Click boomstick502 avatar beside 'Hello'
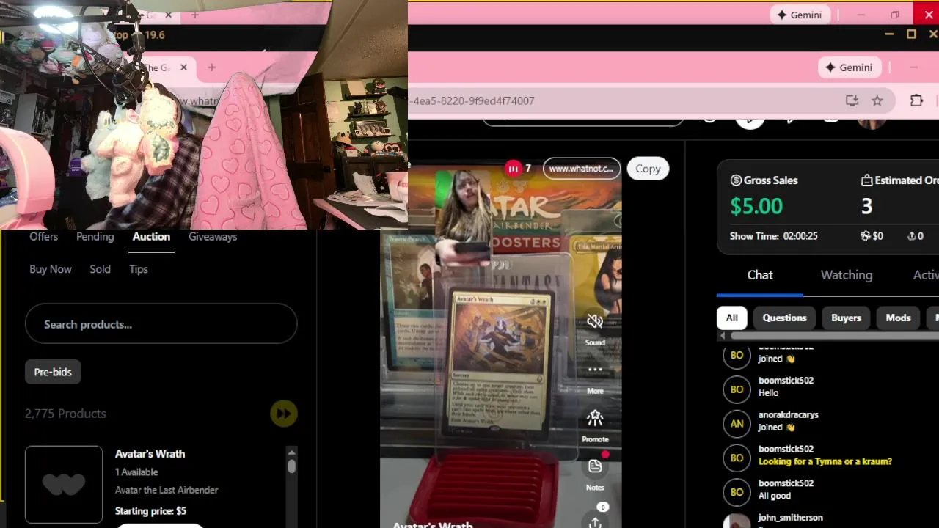Viewport: 939px width, 528px height. pyautogui.click(x=737, y=389)
